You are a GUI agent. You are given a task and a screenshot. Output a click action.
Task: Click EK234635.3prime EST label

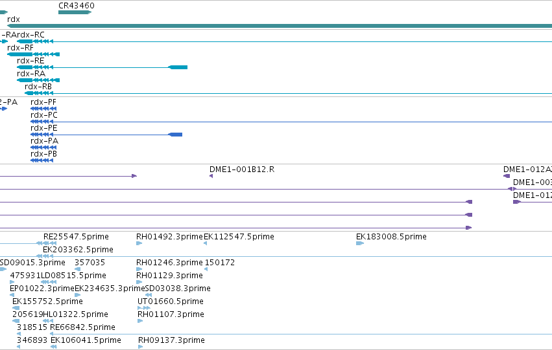[x=110, y=289]
